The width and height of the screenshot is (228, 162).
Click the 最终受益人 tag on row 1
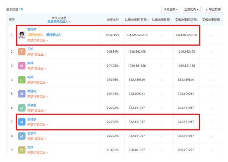point(53,35)
